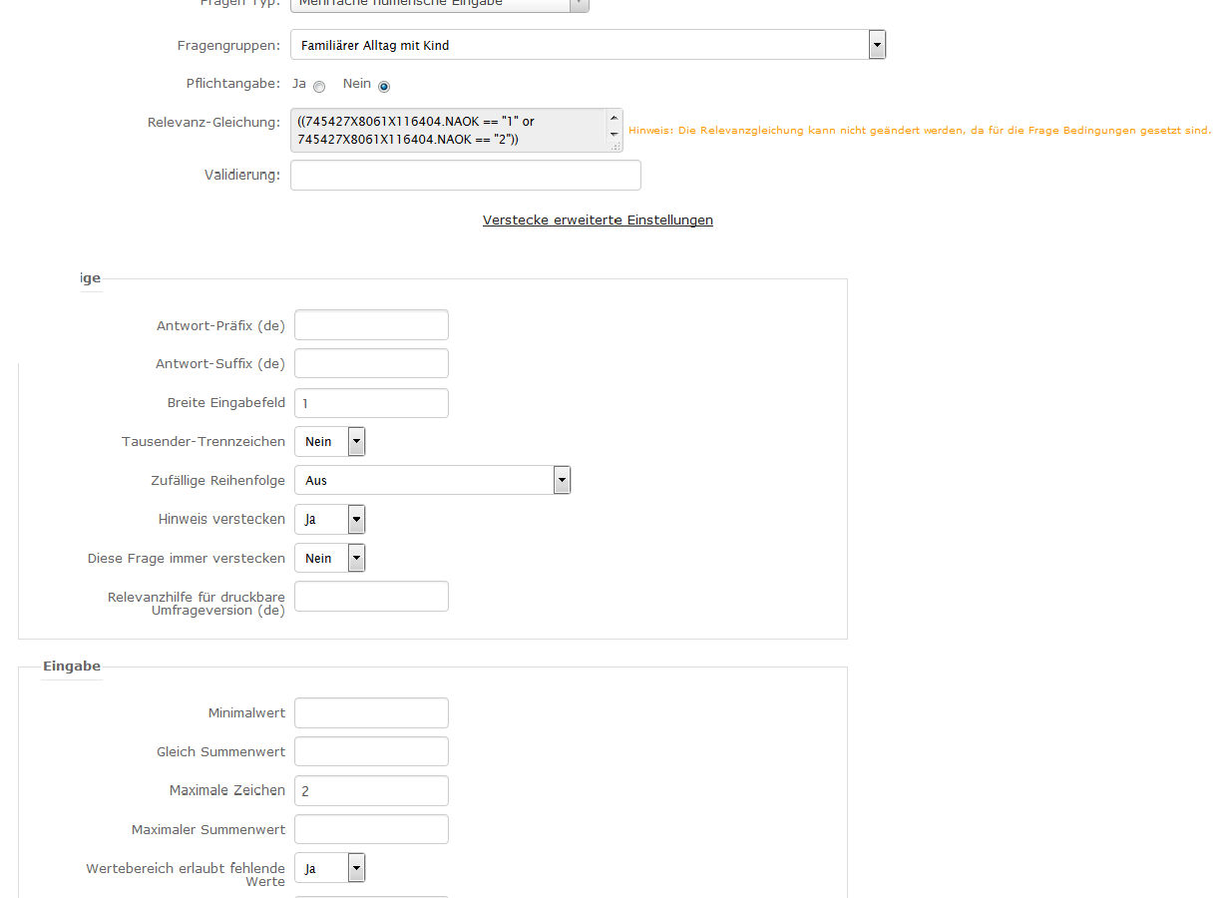Expand the Hinweis verstecken dropdown
Viewport: 1231px width, 898px height.
(330, 520)
